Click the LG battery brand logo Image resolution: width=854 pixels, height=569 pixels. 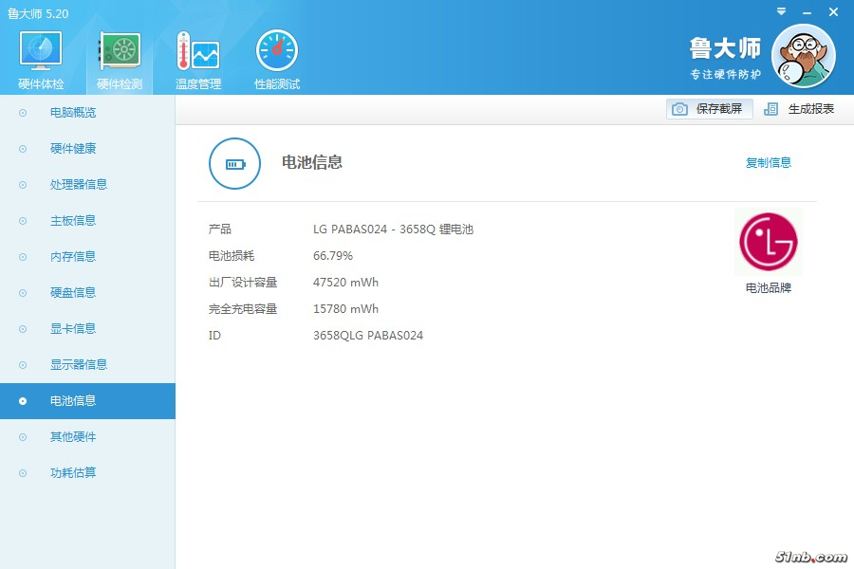point(768,243)
